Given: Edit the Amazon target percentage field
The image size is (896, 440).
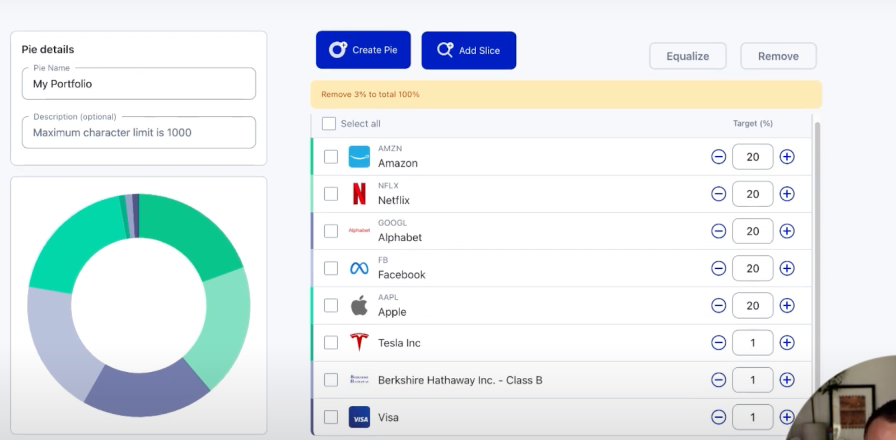Looking at the screenshot, I should point(753,157).
